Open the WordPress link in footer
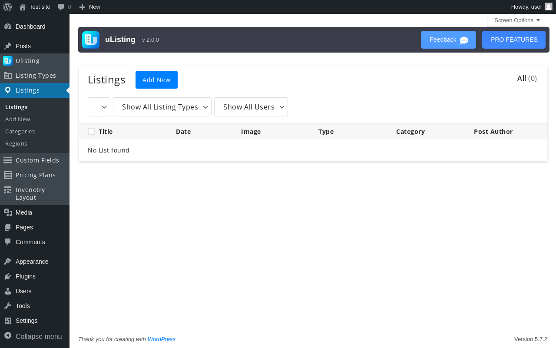 (161, 339)
